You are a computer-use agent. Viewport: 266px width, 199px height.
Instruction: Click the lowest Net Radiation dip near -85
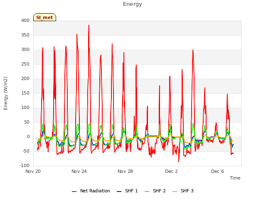click(179, 162)
